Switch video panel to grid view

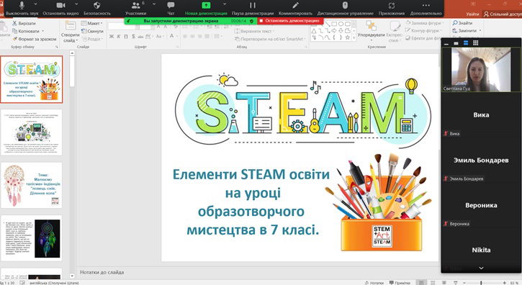tap(476, 43)
